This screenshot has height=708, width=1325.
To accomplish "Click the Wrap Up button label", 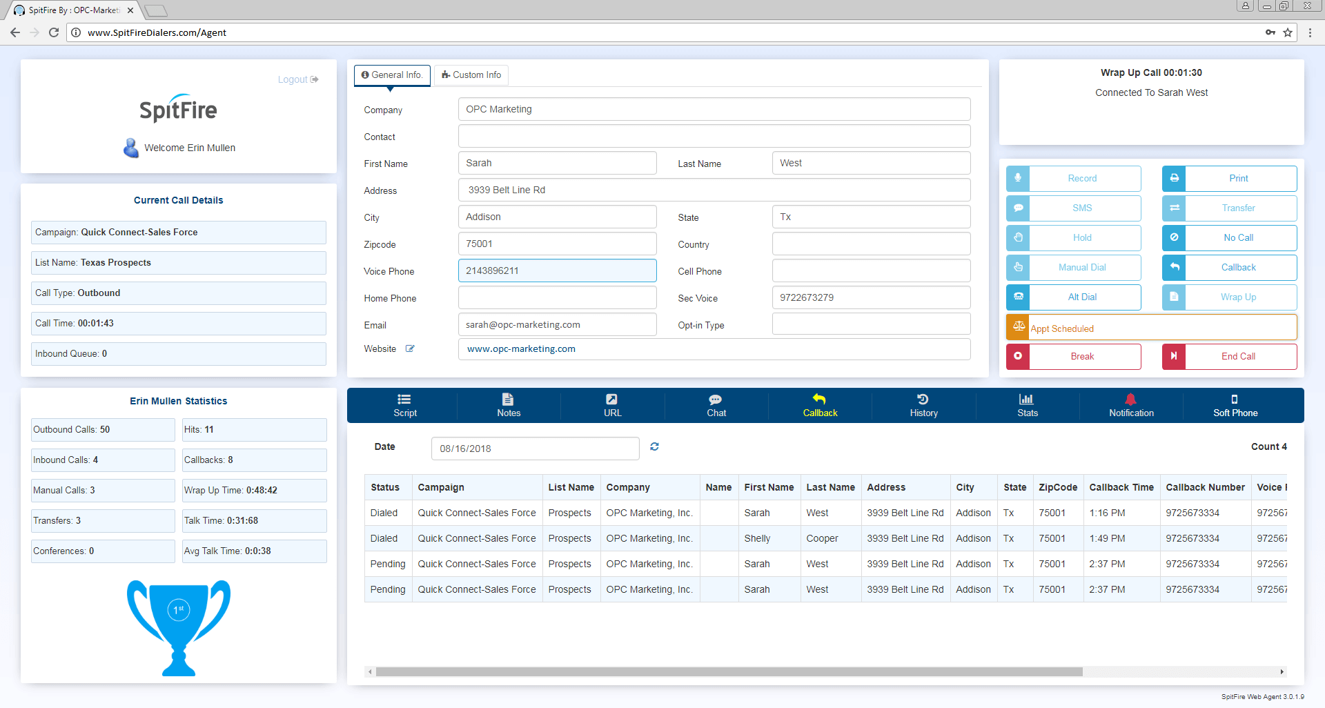I will 1238,297.
